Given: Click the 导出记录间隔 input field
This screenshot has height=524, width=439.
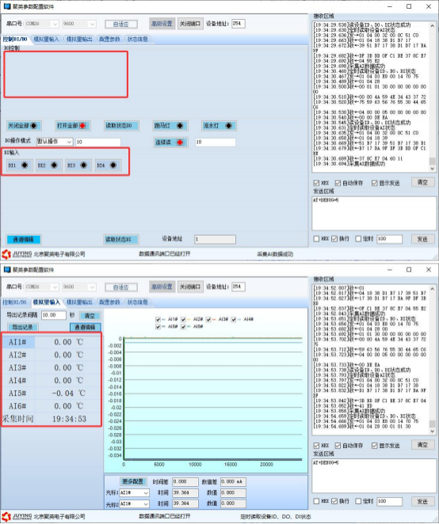Looking at the screenshot, I should pyautogui.click(x=54, y=315).
